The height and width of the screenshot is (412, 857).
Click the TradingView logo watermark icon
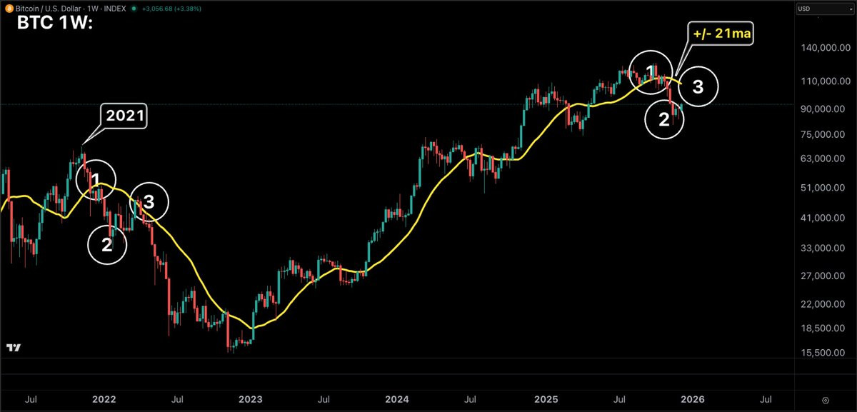[13, 348]
